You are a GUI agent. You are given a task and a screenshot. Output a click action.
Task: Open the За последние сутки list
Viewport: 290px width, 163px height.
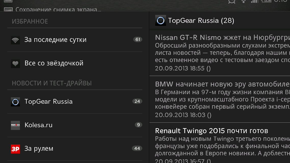75,40
